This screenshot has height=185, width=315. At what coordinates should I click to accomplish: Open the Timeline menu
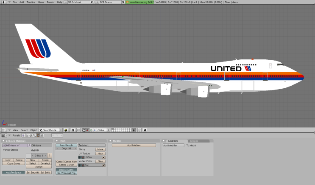click(x=31, y=2)
